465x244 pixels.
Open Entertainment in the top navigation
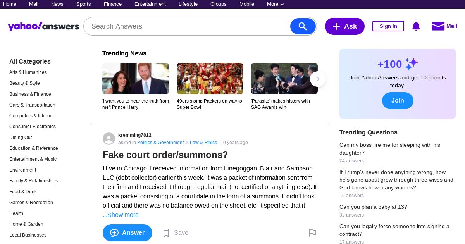pos(150,4)
